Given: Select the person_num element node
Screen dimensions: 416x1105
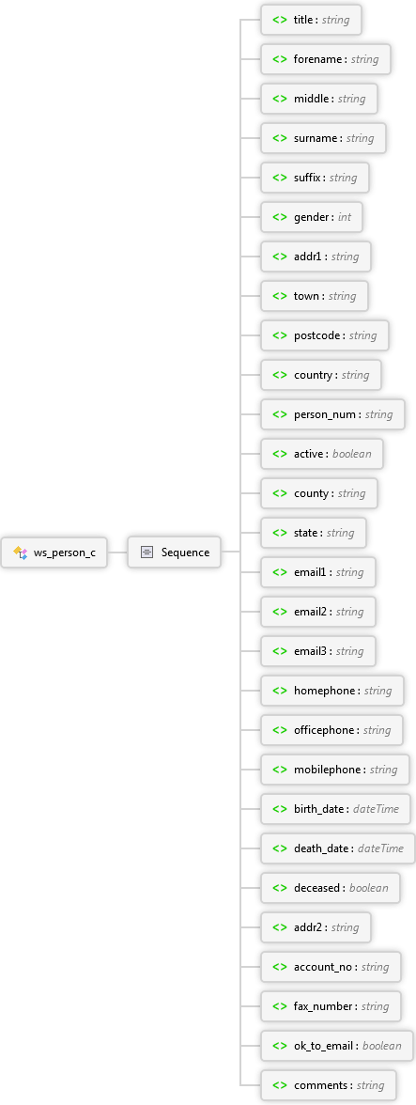Looking at the screenshot, I should (x=333, y=414).
